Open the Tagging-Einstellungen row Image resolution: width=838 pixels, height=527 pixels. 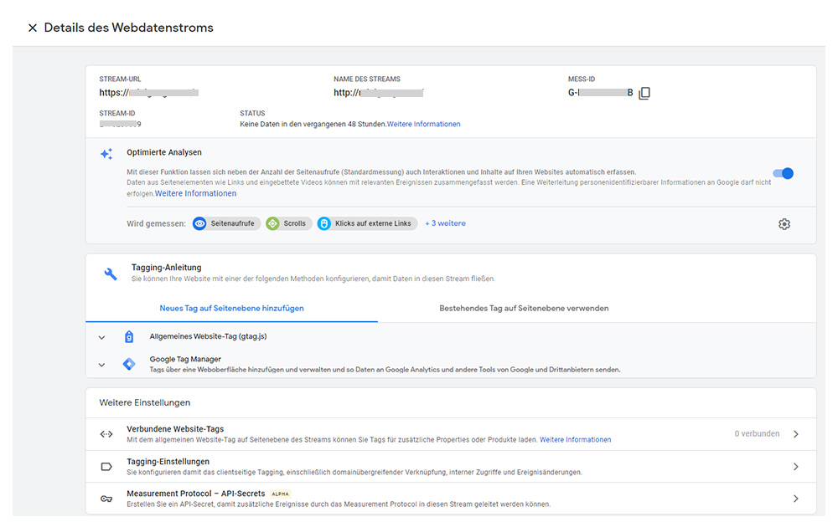pos(451,467)
